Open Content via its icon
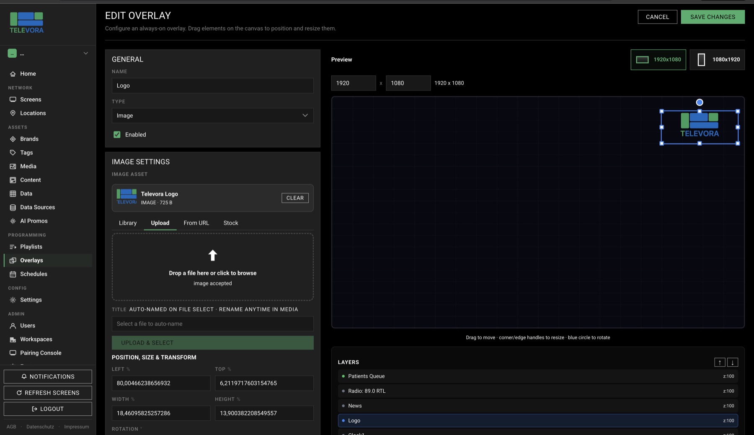754x435 pixels. click(x=13, y=180)
